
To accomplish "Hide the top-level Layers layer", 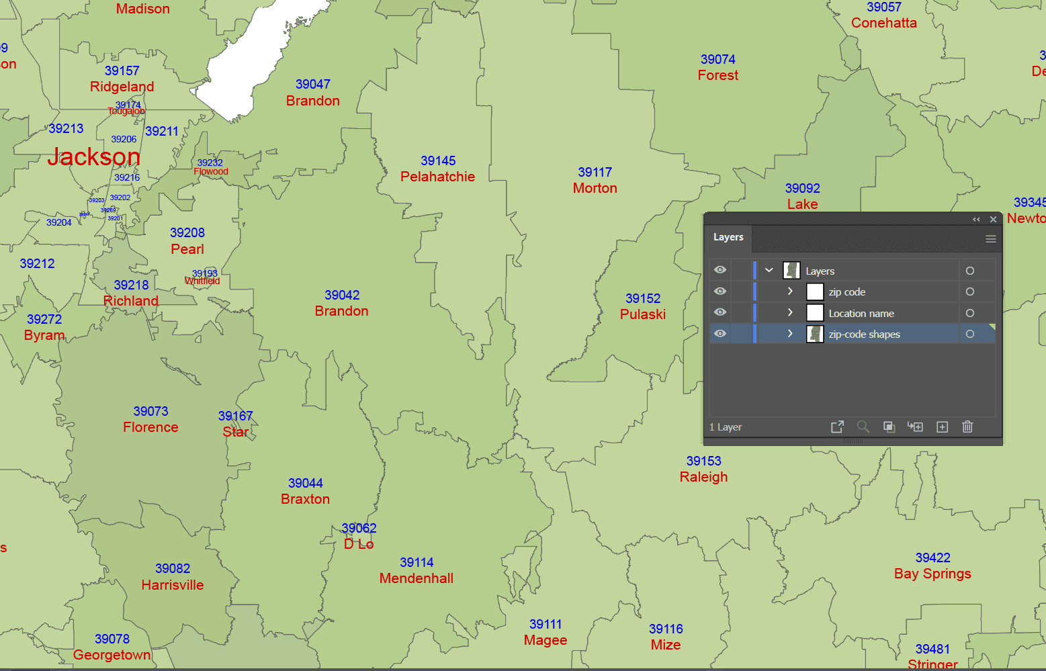I will (x=720, y=270).
